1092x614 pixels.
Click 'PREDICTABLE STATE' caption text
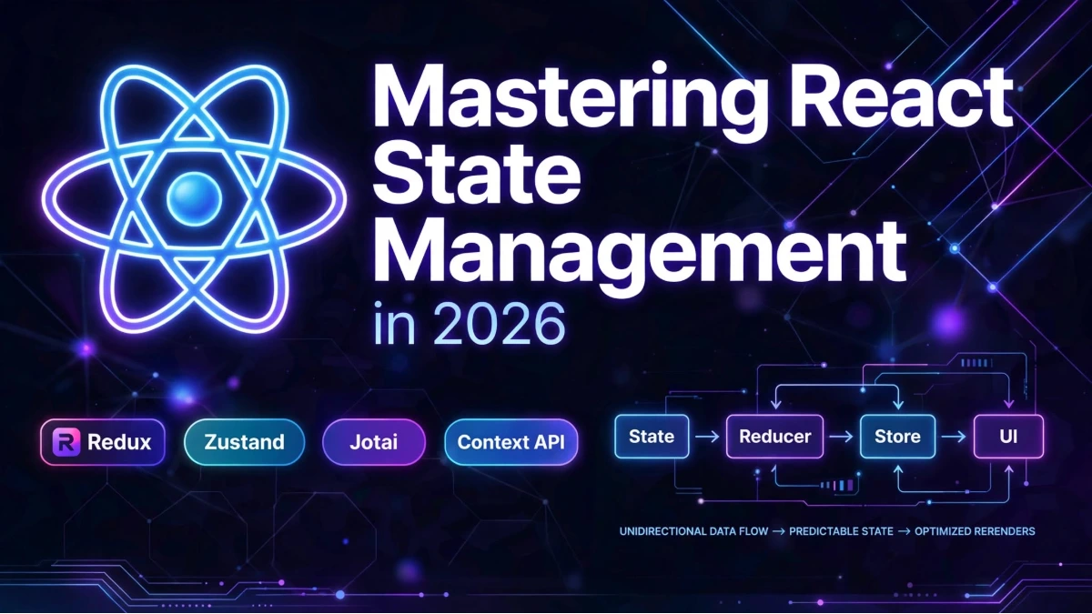841,531
